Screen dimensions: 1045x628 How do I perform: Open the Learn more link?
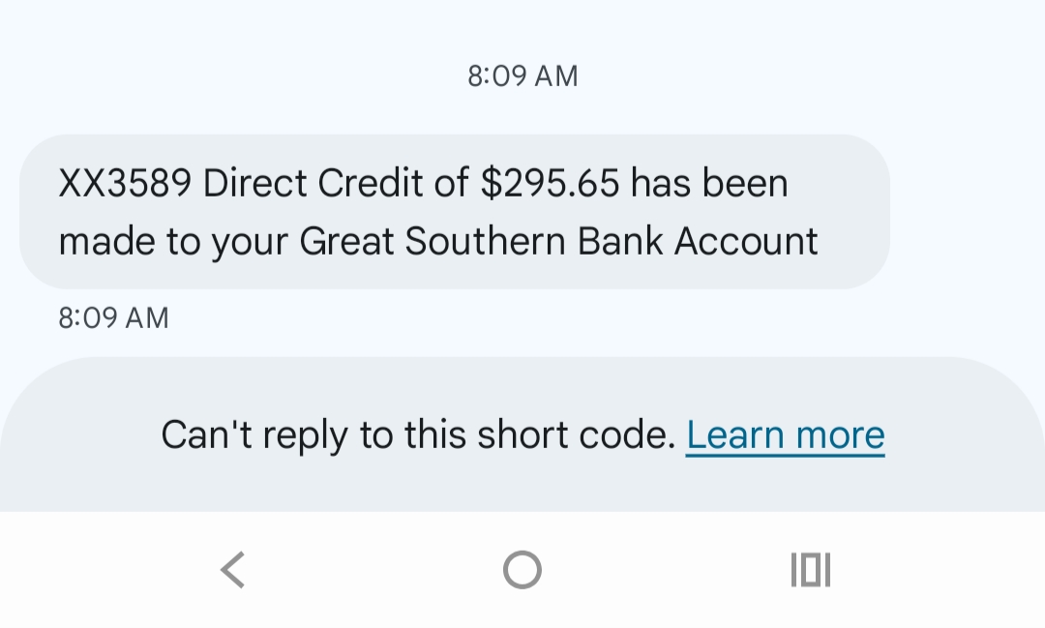pos(785,435)
